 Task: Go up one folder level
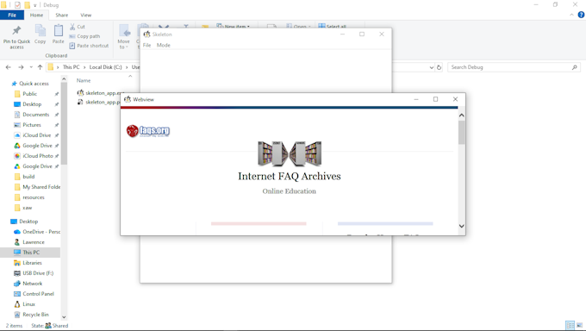(x=40, y=67)
